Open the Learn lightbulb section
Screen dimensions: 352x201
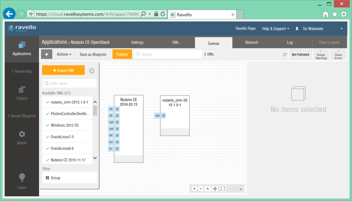(22, 181)
